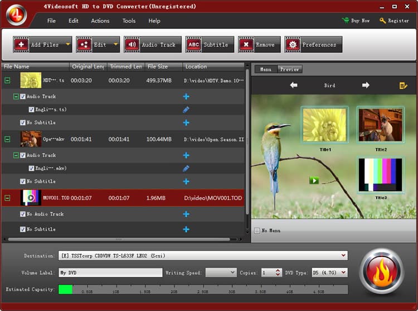
Task: Uncheck English track of mkv file
Action: tap(31, 168)
